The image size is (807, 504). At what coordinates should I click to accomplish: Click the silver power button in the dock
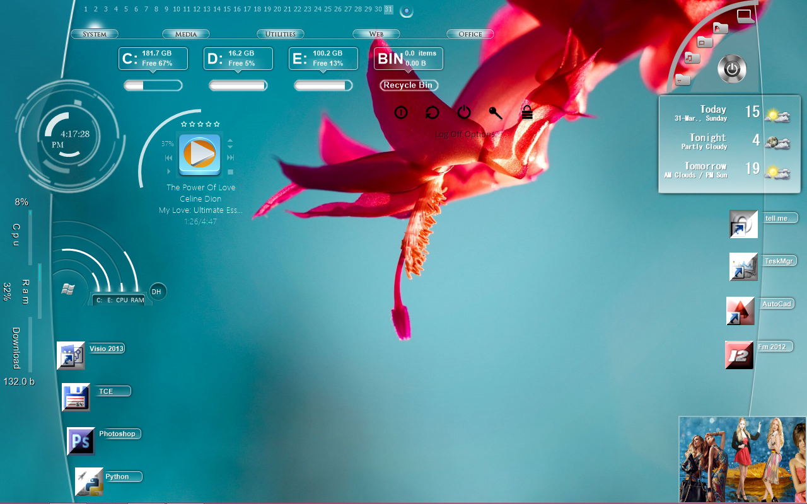point(732,69)
